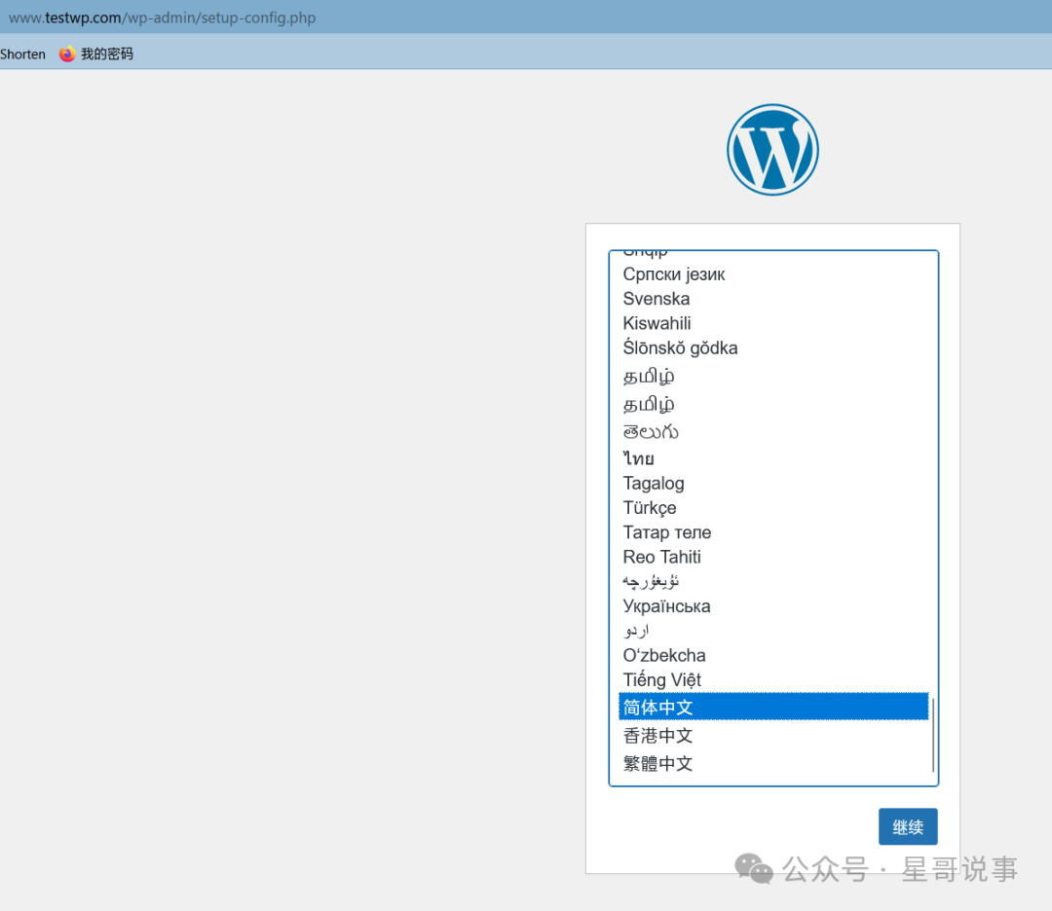Select Kiswahili language option
1052x911 pixels.
773,323
